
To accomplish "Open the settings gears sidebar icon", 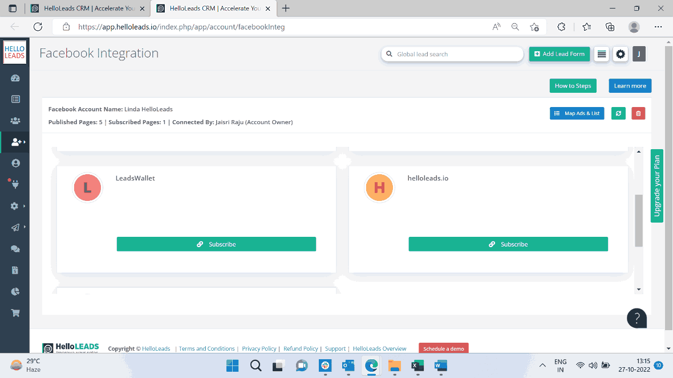I will pyautogui.click(x=15, y=206).
